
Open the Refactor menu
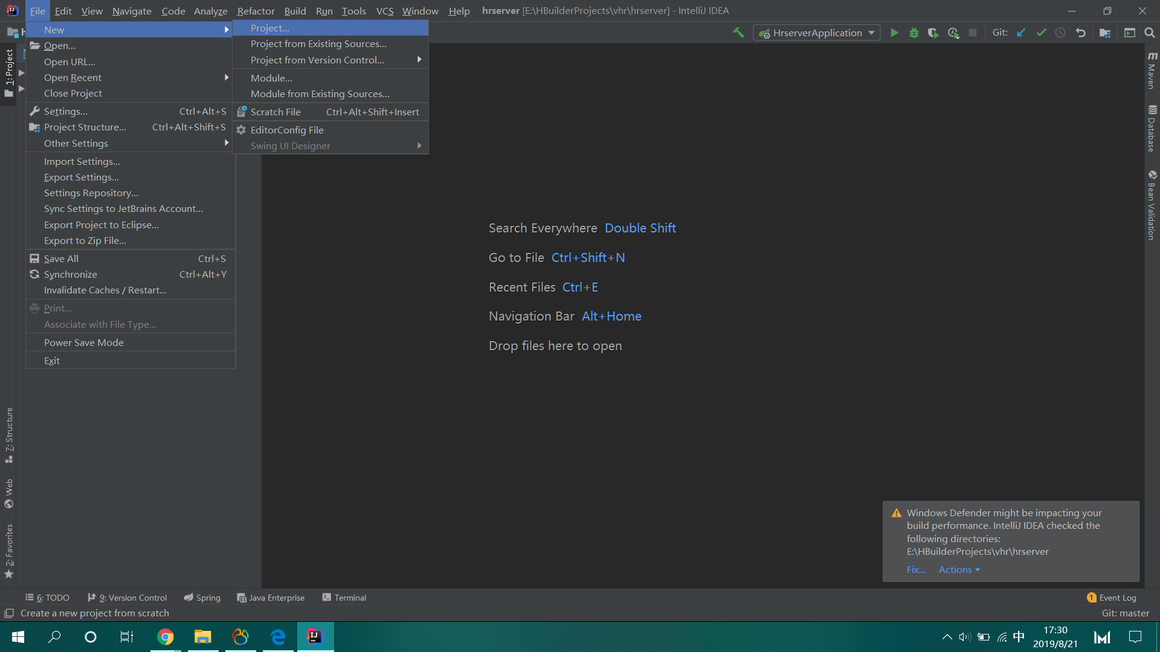click(256, 11)
